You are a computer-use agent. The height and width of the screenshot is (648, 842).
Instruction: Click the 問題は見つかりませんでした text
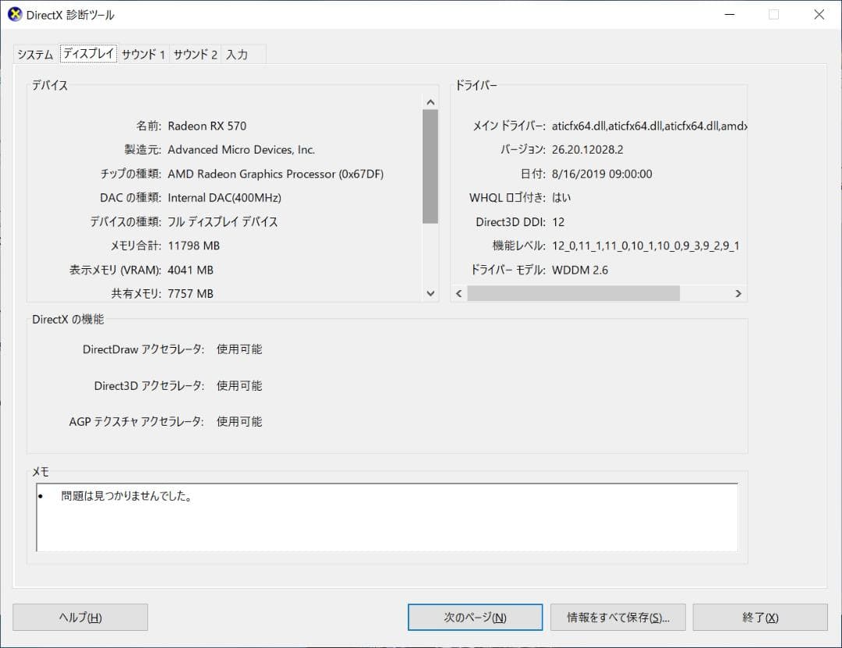coord(126,495)
